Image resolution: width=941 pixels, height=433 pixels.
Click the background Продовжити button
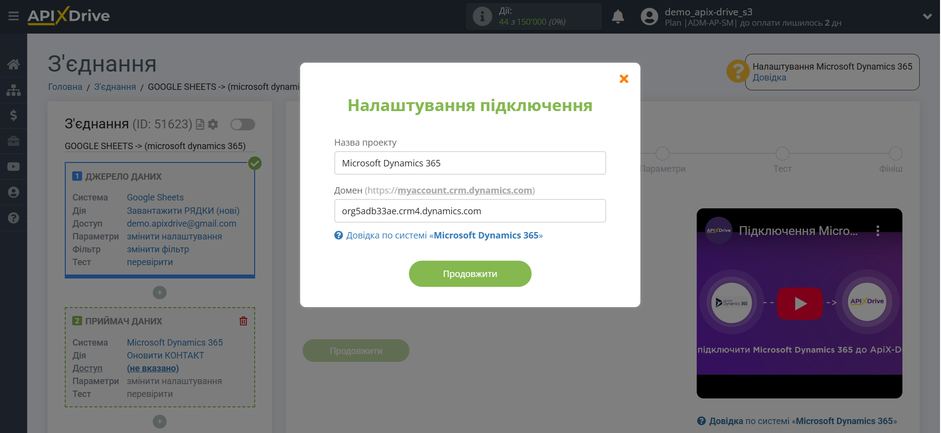356,351
